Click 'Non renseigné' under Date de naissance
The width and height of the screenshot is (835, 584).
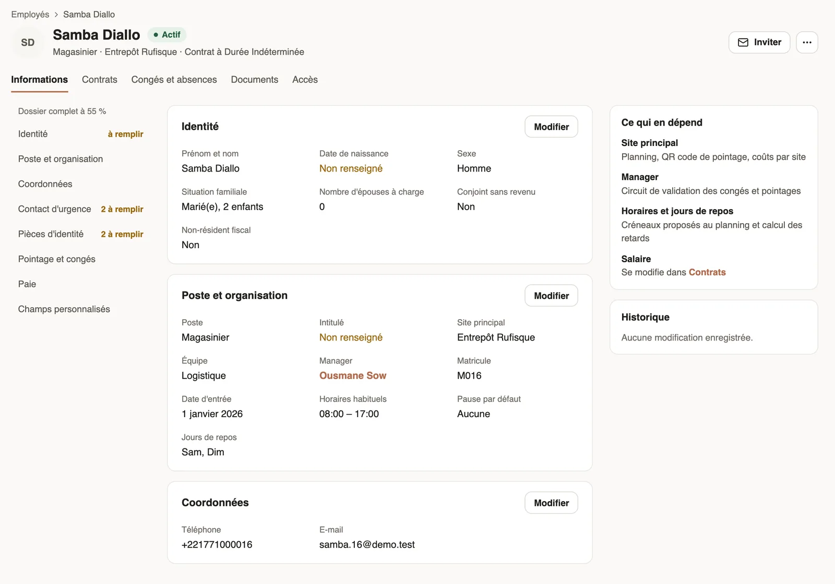click(x=351, y=168)
